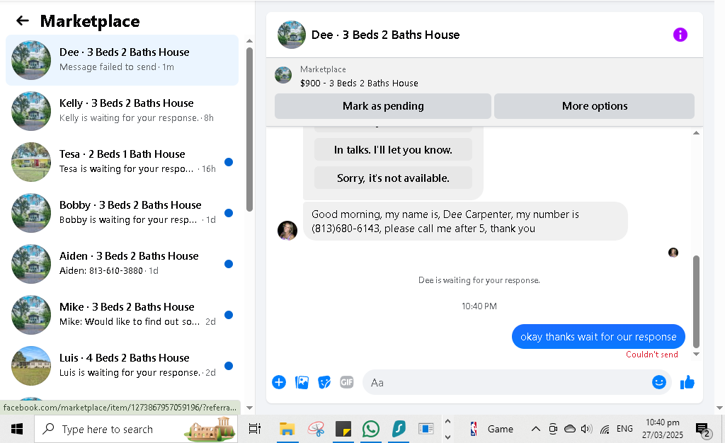This screenshot has width=725, height=443.
Task: Retry the Couldn't send message
Action: point(652,355)
